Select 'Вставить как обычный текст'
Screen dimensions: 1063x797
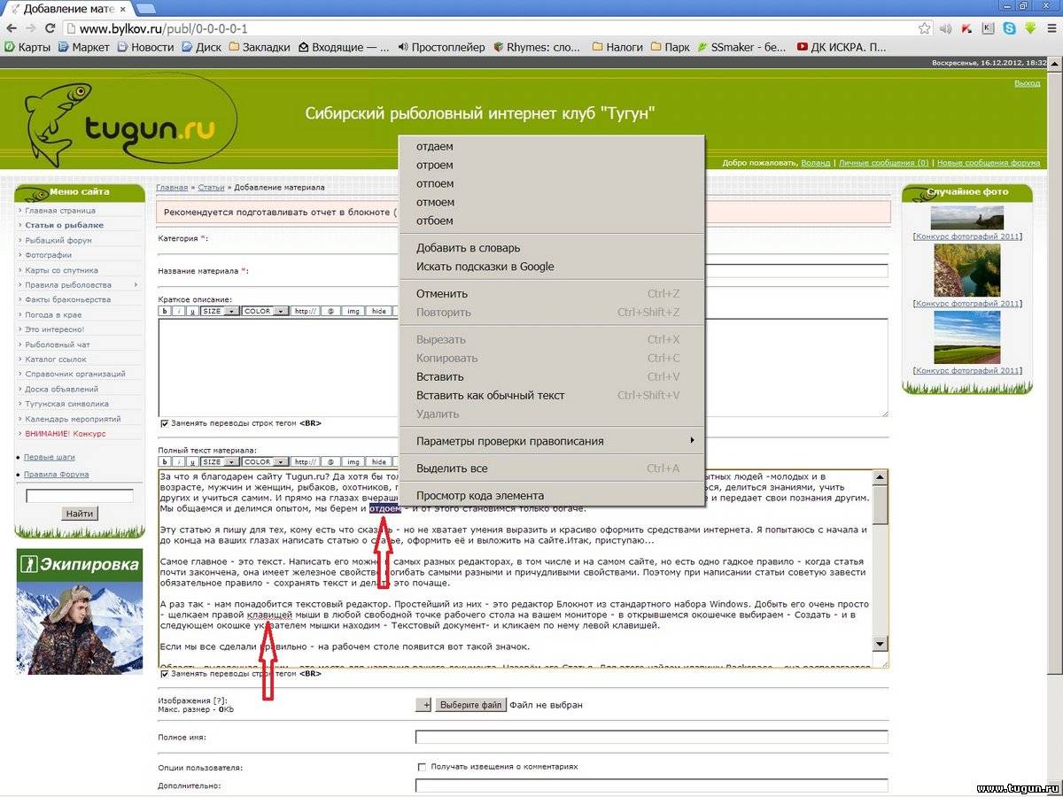pos(551,396)
